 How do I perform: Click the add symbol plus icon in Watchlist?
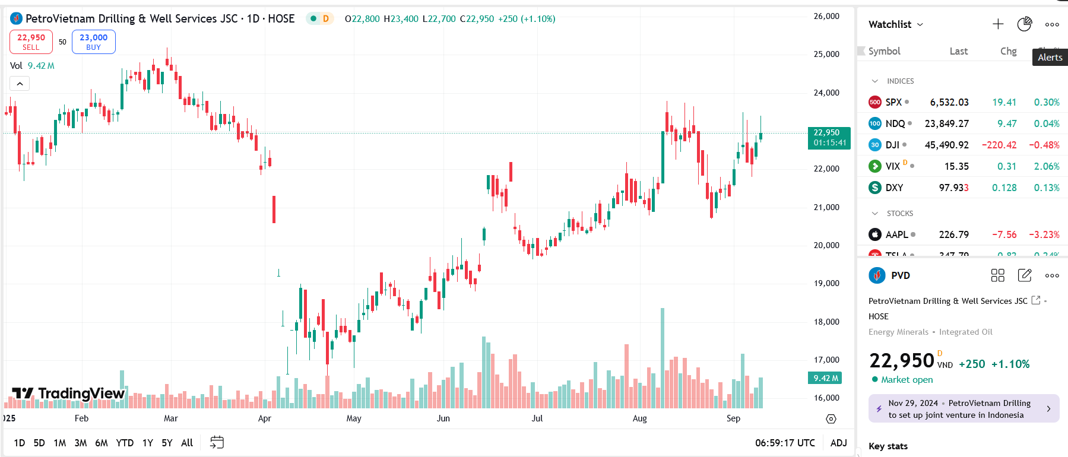pos(998,24)
